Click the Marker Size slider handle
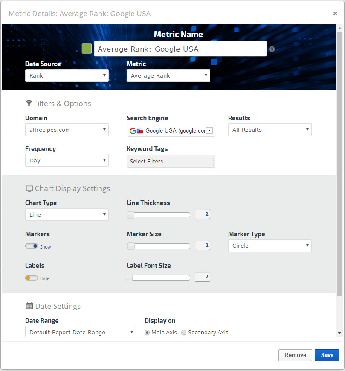This screenshot has width=345, height=371. pos(130,246)
